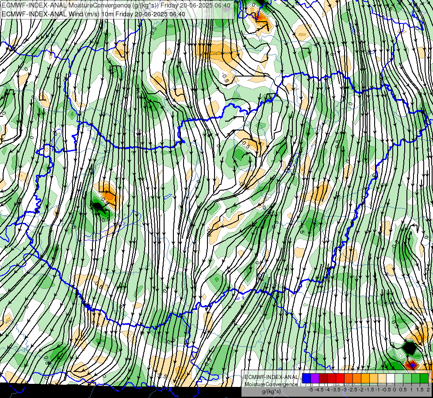Click the legend tick value 2
The height and width of the screenshot is (398, 433).
(x=428, y=390)
